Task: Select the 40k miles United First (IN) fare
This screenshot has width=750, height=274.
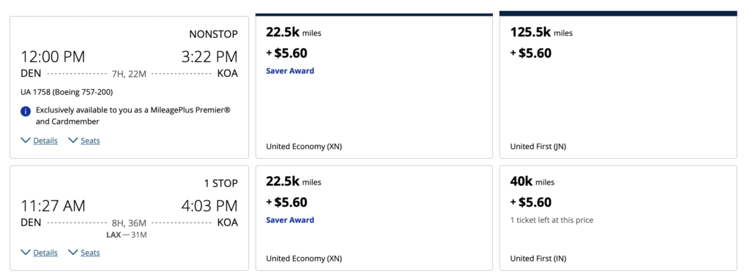Action: pyautogui.click(x=618, y=218)
